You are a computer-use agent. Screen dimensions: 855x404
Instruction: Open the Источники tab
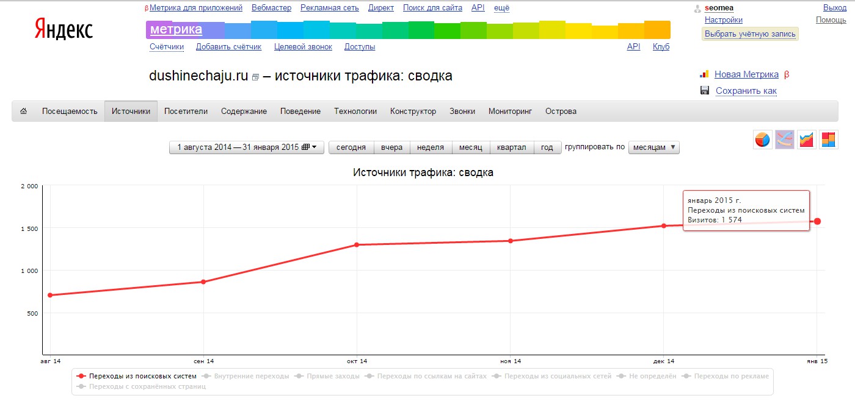point(131,112)
